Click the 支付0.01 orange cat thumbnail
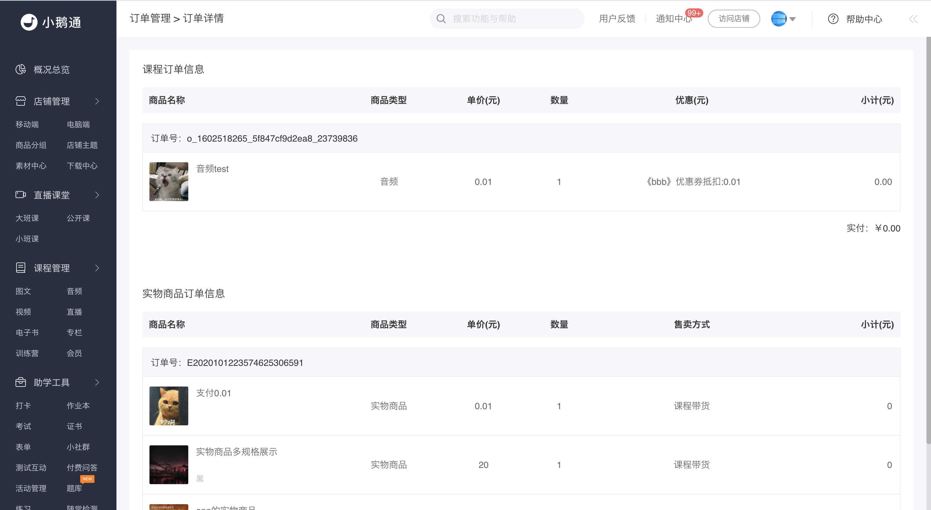This screenshot has height=510, width=931. (x=169, y=406)
